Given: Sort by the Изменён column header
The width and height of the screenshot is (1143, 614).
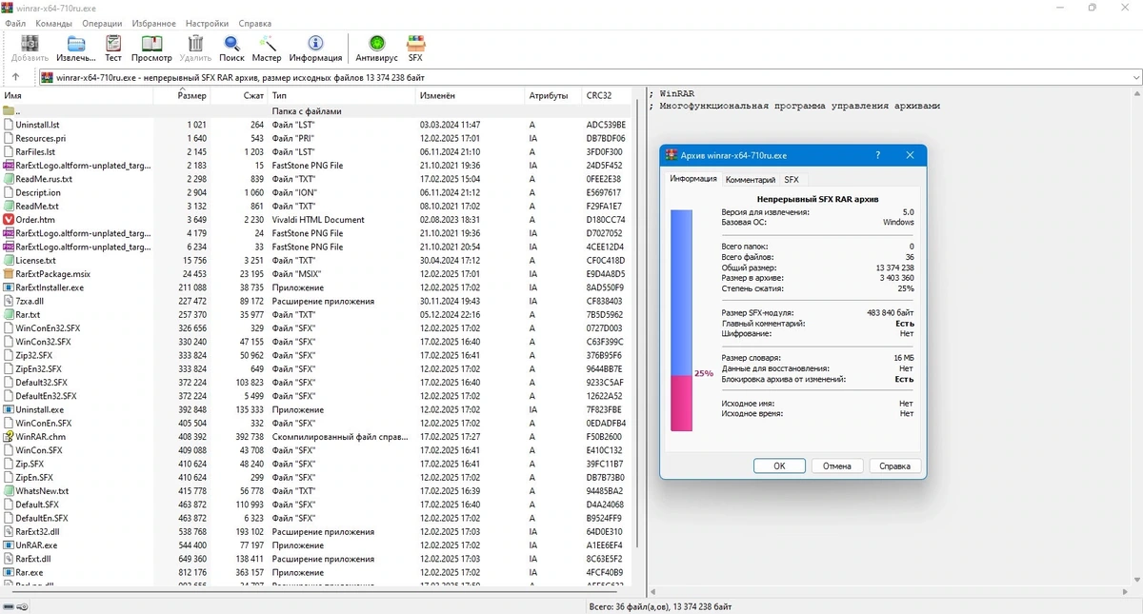Looking at the screenshot, I should click(471, 96).
